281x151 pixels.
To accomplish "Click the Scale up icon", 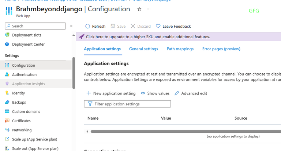I will point(7,139).
